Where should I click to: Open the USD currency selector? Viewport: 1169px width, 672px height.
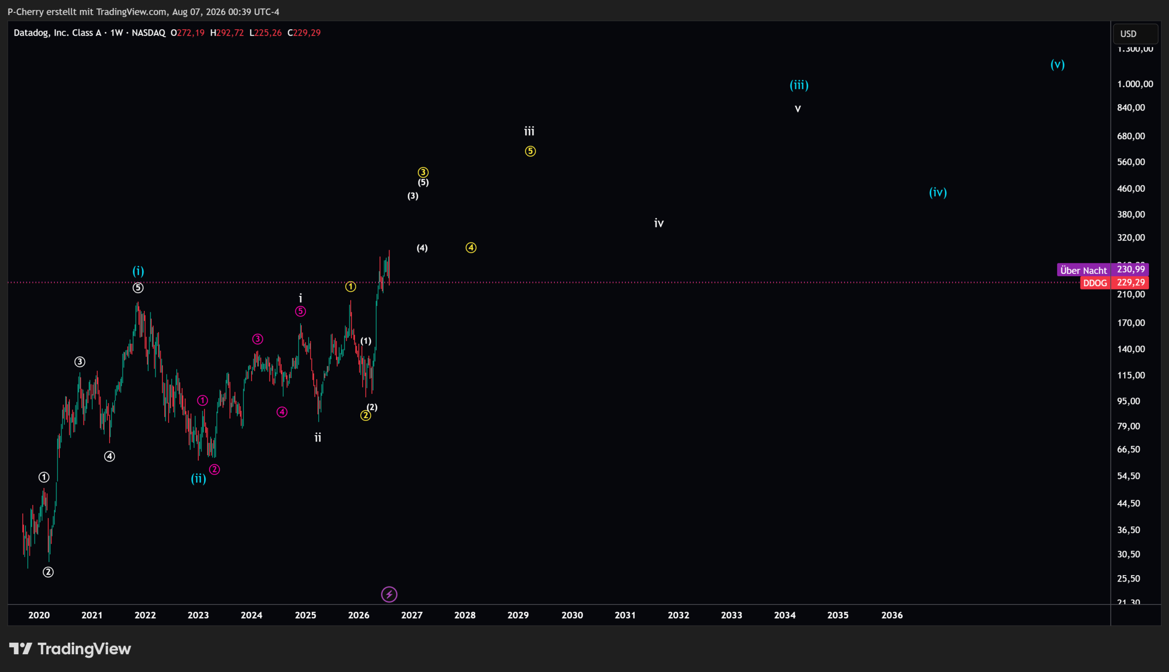1135,34
